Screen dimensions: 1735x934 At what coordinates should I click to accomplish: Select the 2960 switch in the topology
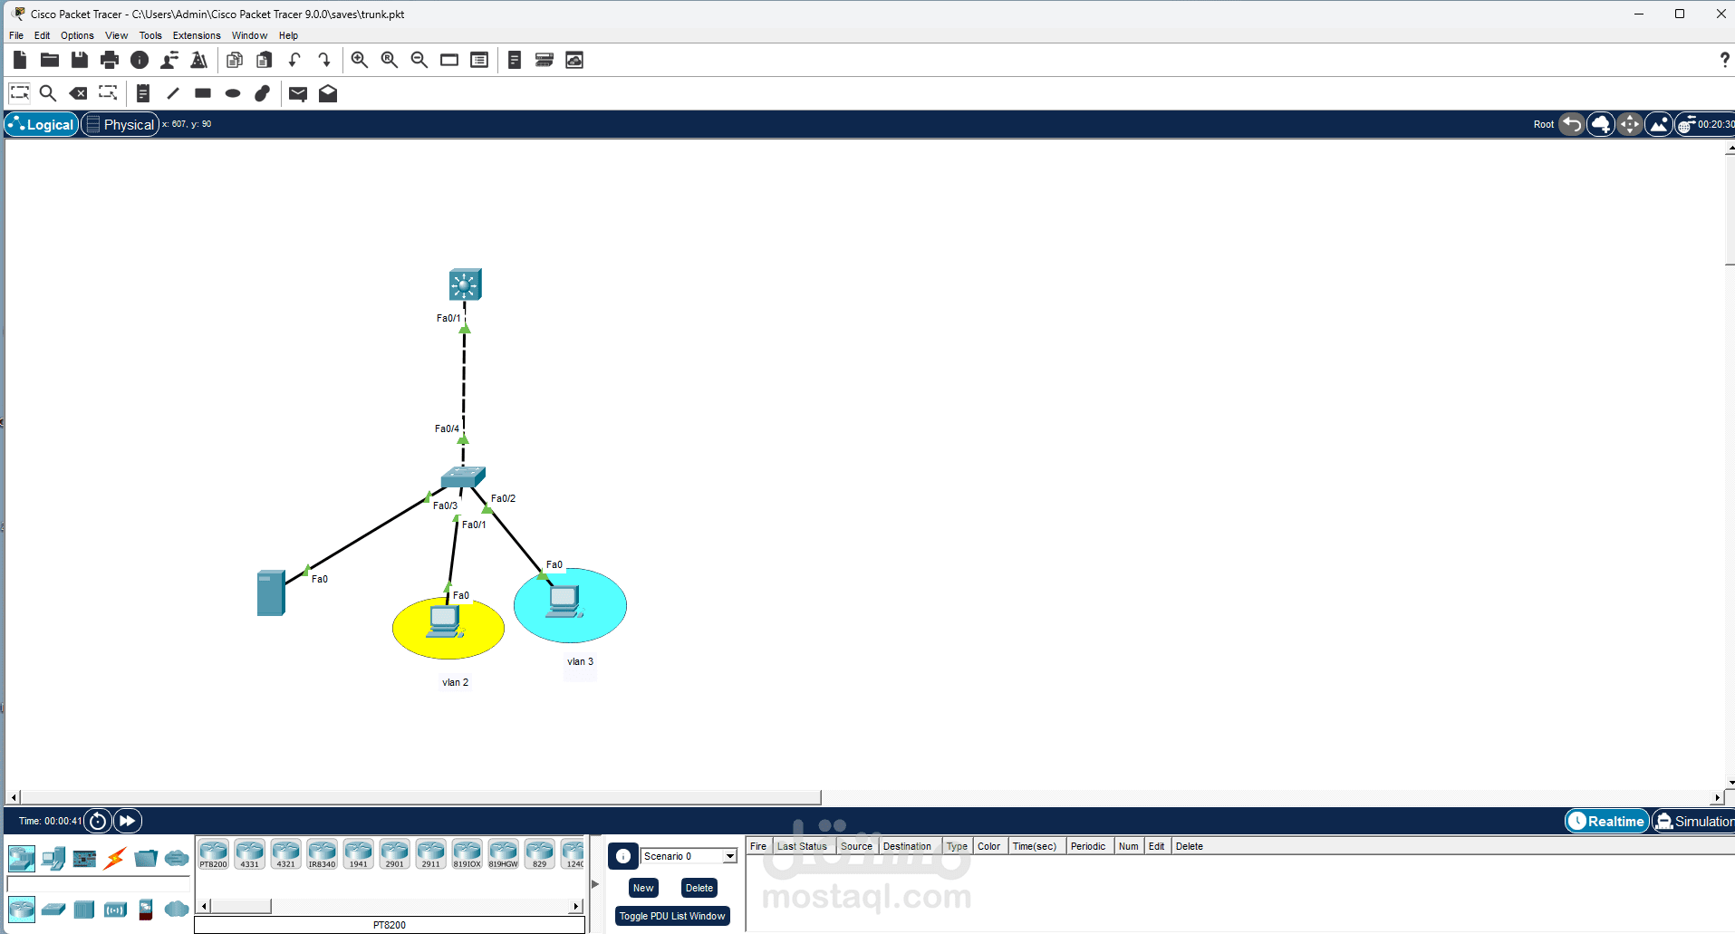coord(463,477)
